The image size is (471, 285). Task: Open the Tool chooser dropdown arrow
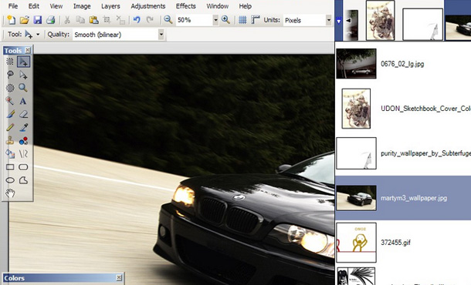click(x=38, y=35)
